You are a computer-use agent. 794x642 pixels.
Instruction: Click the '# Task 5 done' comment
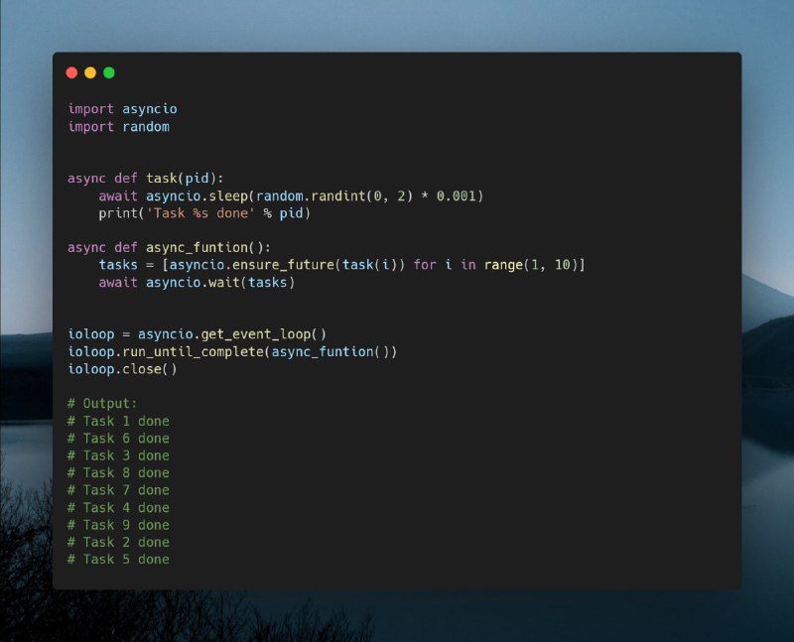118,559
